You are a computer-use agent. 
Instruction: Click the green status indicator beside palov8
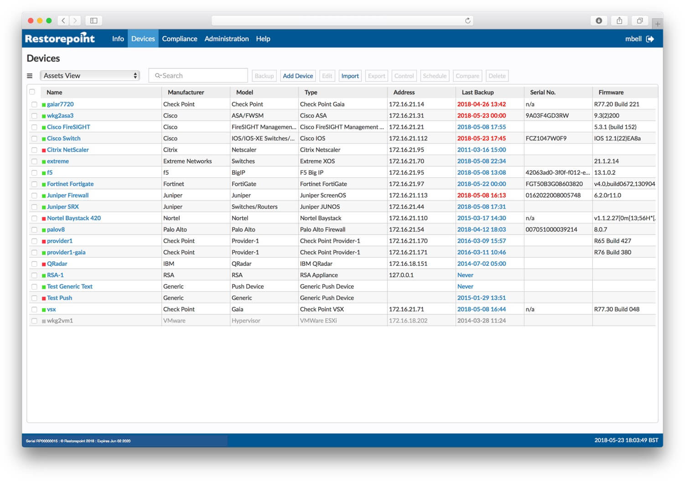pos(44,229)
